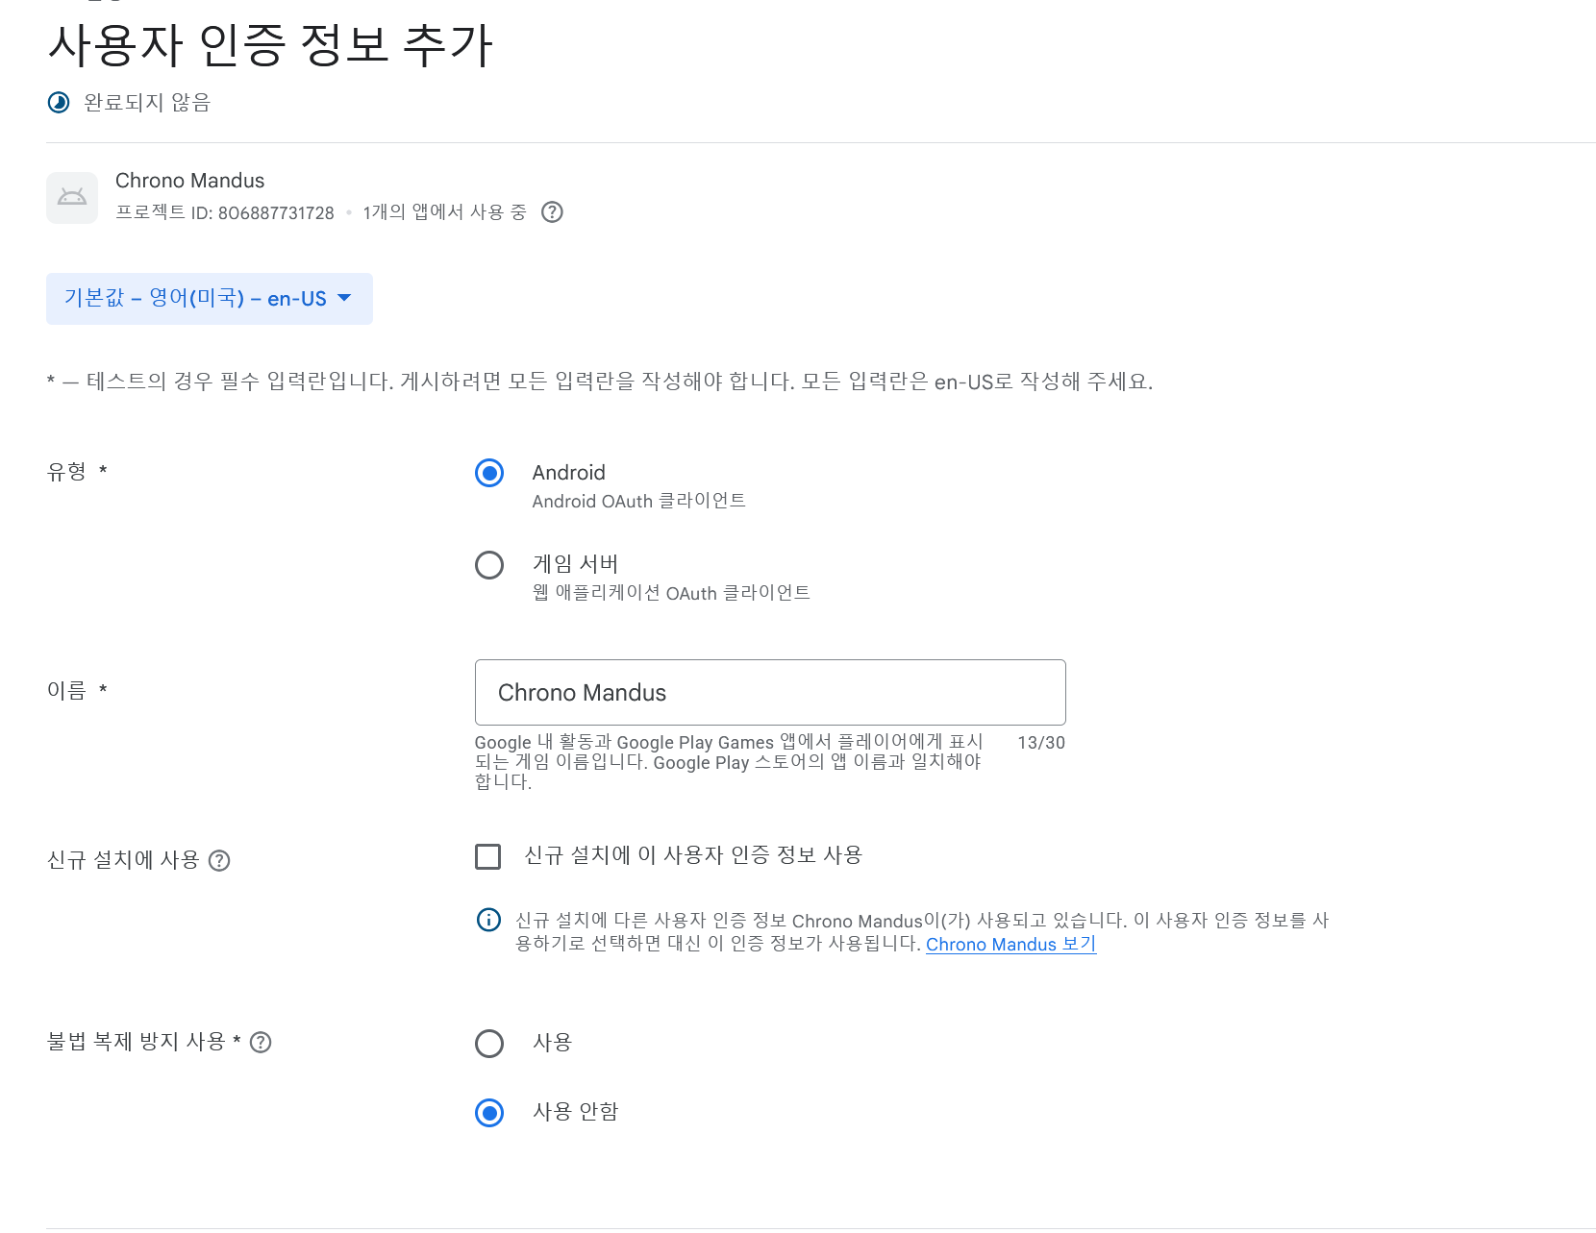Click the name field containing 'Chrono Mandus'
Viewport: 1596px width, 1233px height.
(770, 693)
